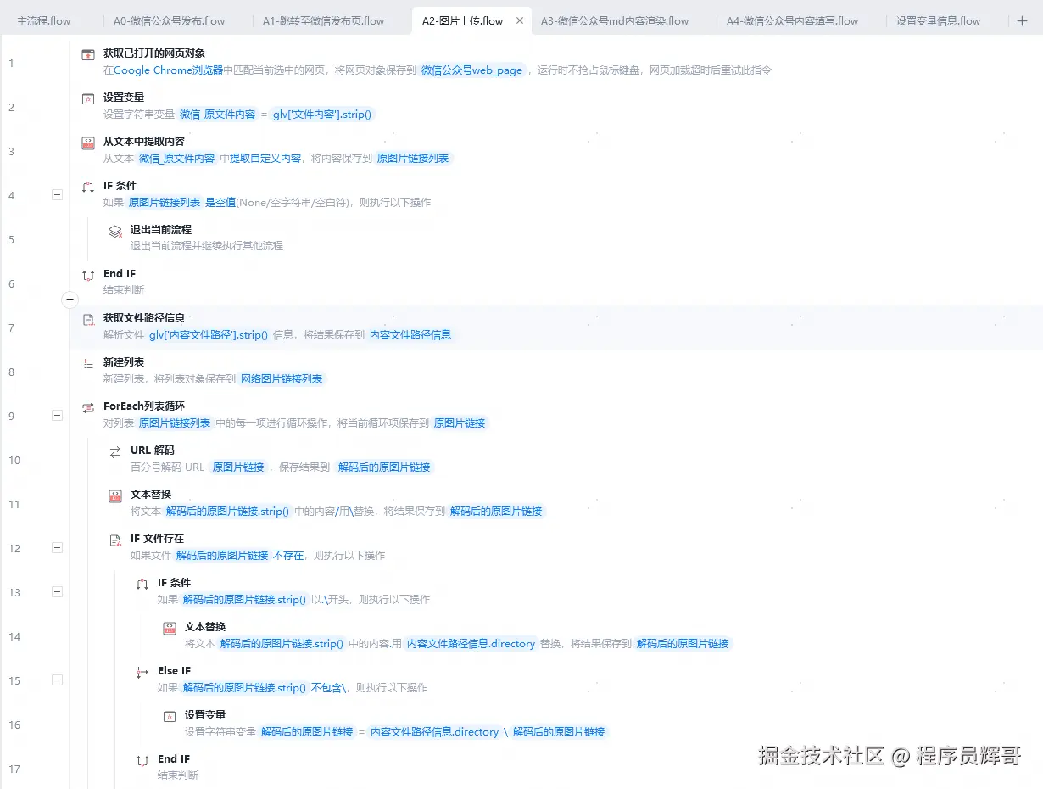Click the 新建列表 step icon

coord(88,361)
